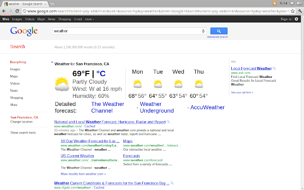Expand the more dropdown in top bar
304x190 pixels.
point(89,19)
